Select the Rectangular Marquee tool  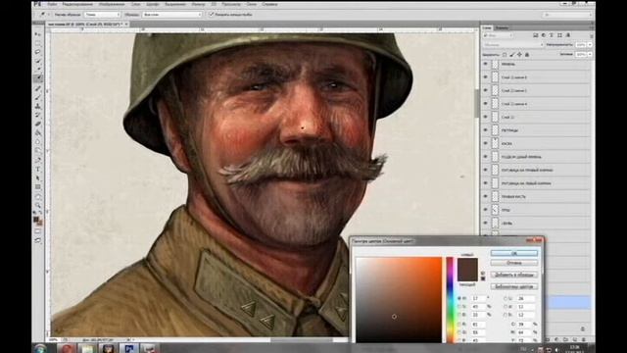click(38, 43)
